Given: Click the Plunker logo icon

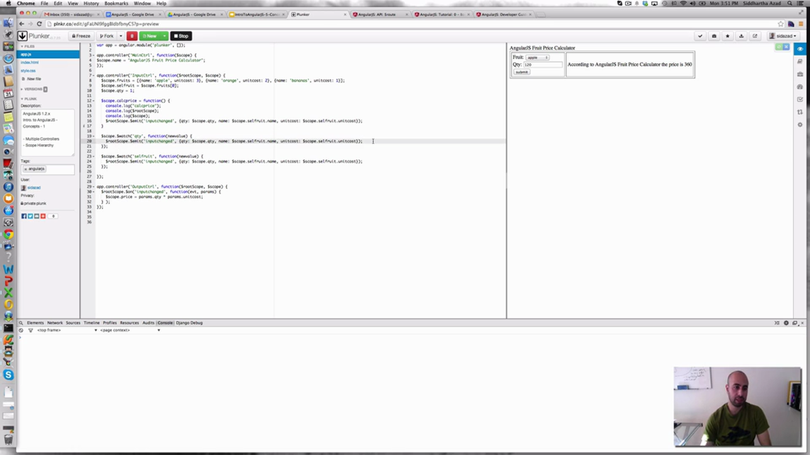Looking at the screenshot, I should 22,36.
